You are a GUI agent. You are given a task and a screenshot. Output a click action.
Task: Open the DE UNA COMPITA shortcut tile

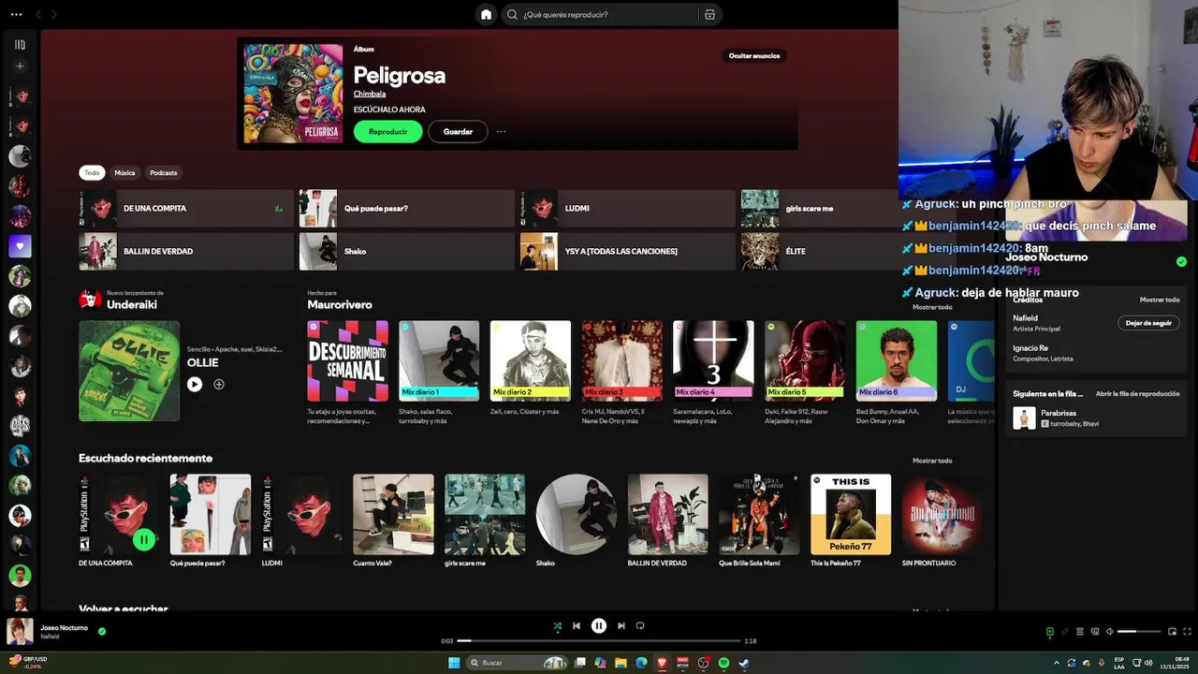click(186, 209)
